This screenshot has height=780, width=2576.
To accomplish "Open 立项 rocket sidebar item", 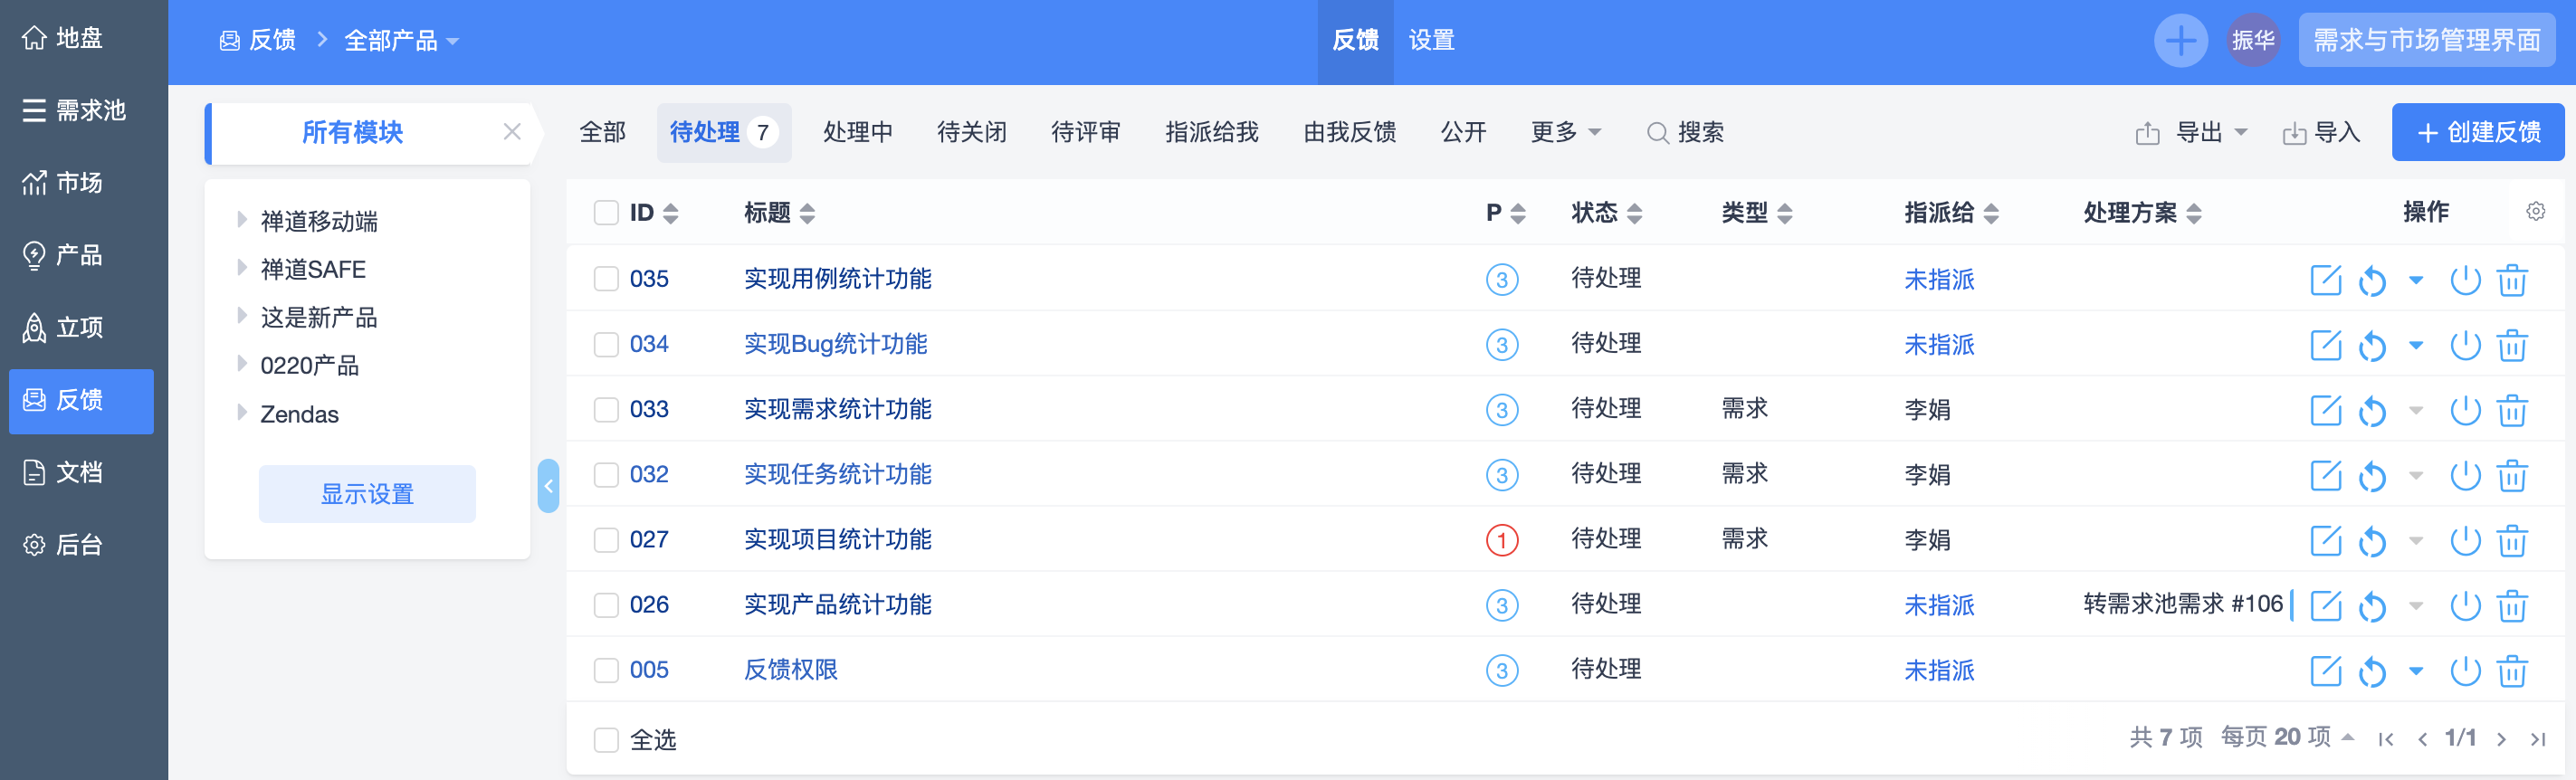I will pos(63,328).
